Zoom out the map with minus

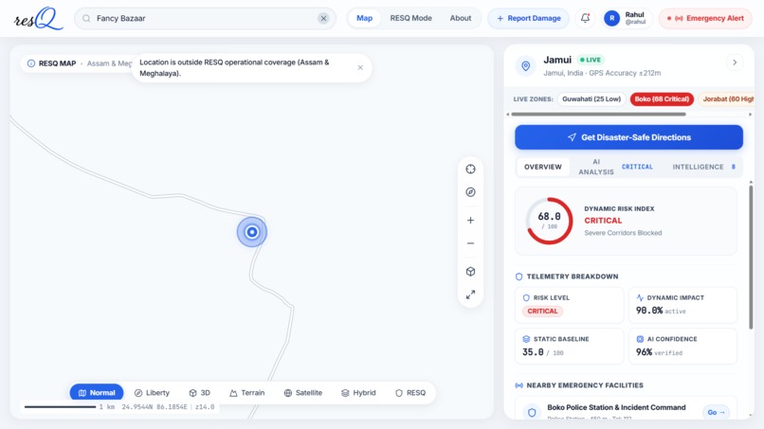[x=471, y=243]
